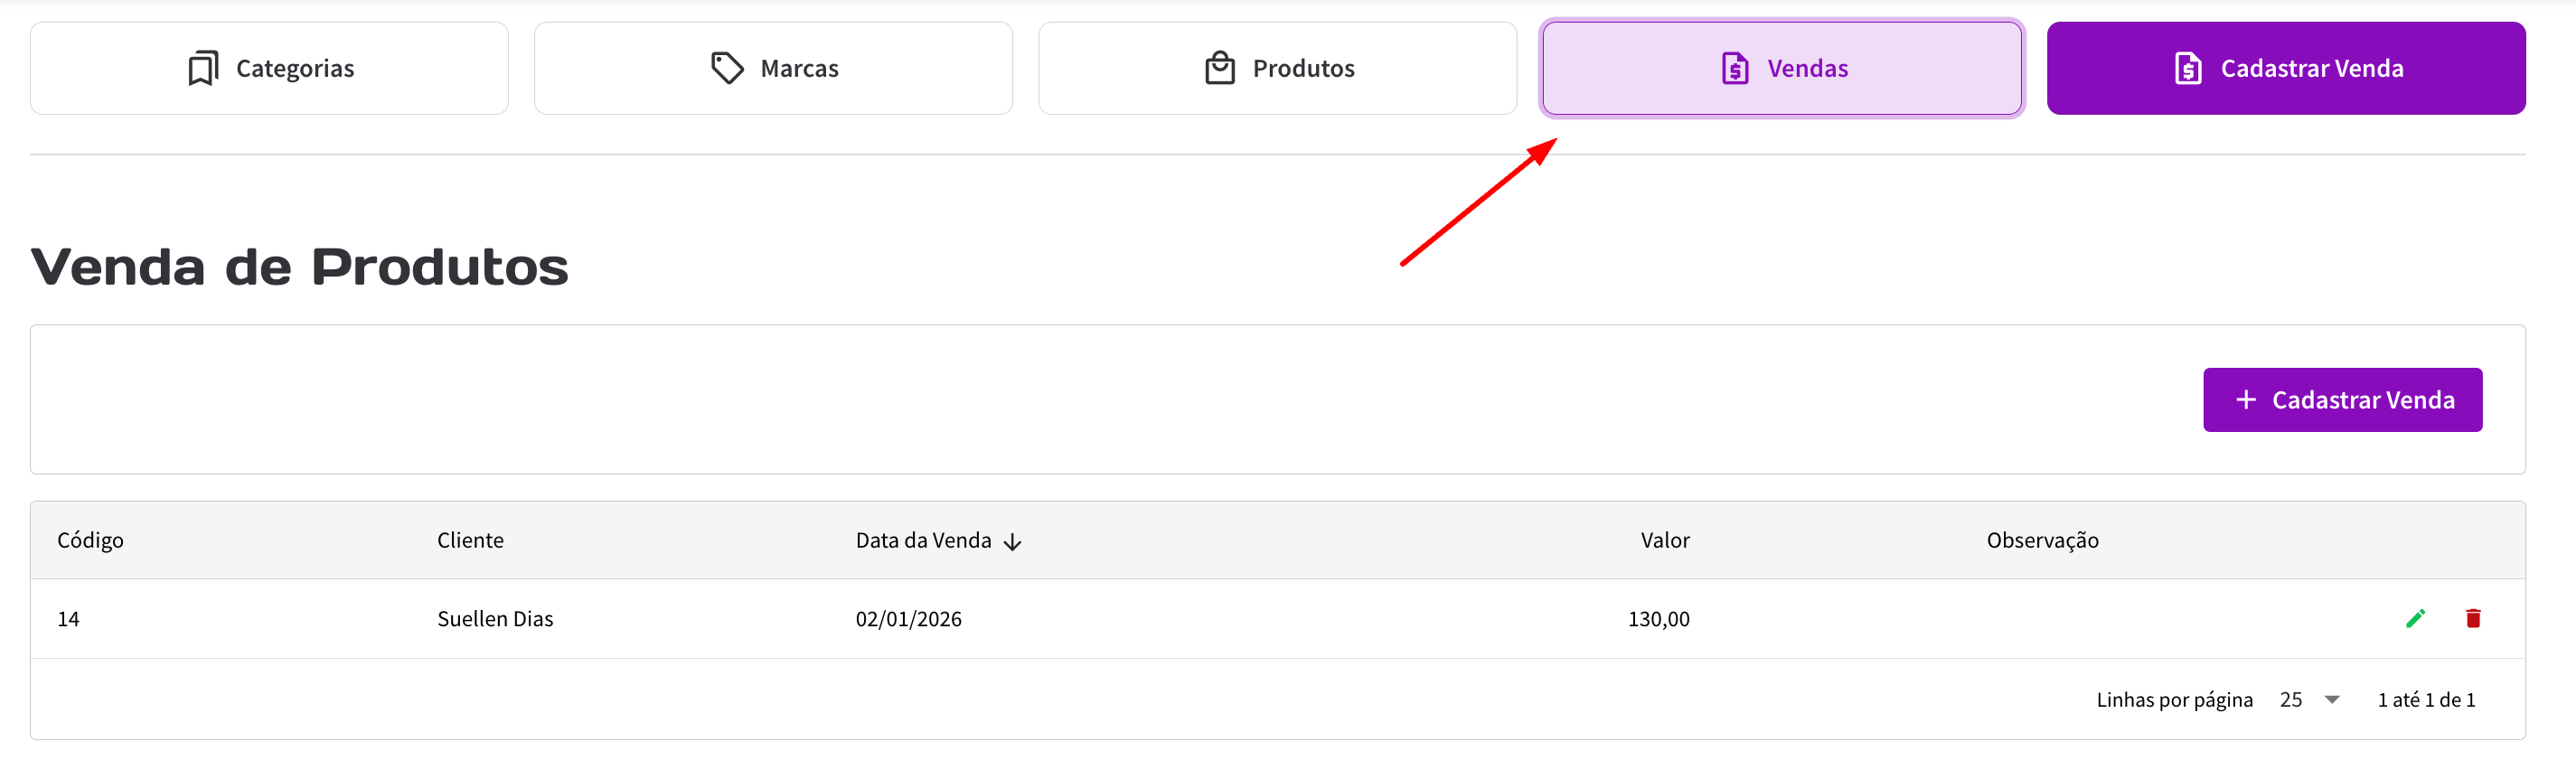The image size is (2576, 779).
Task: Select the Suellen Dias sale row
Action: click(x=495, y=619)
